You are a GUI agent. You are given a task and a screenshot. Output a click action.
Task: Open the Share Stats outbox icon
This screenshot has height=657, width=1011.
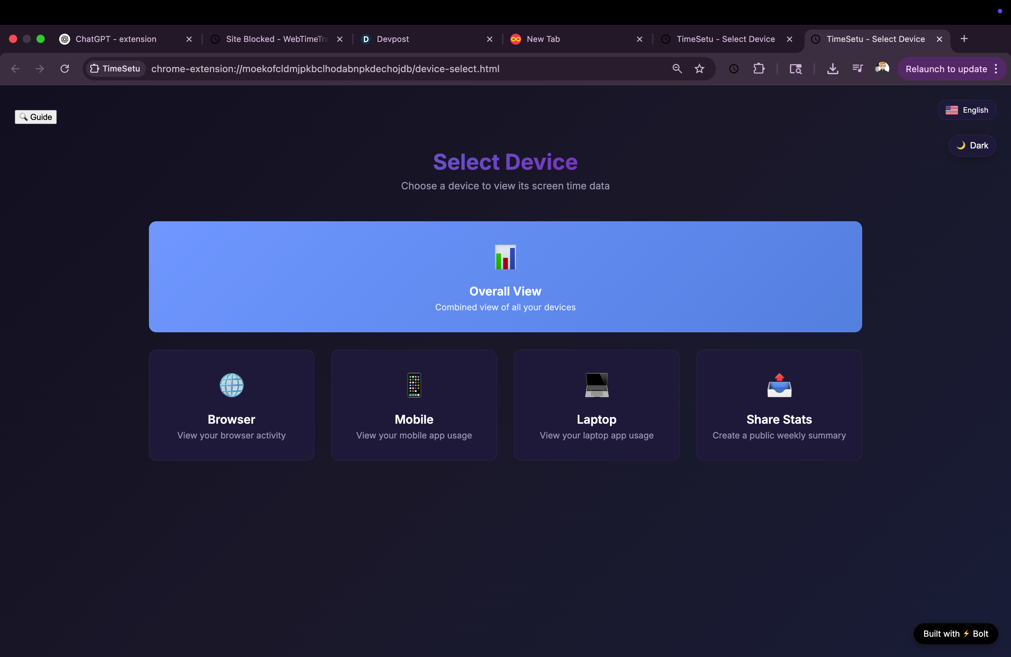pos(779,385)
